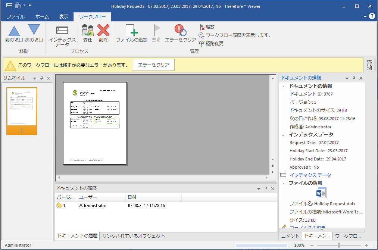This screenshot has height=250, width=378.
Task: Close the Document History panel
Action: pyautogui.click(x=273, y=188)
